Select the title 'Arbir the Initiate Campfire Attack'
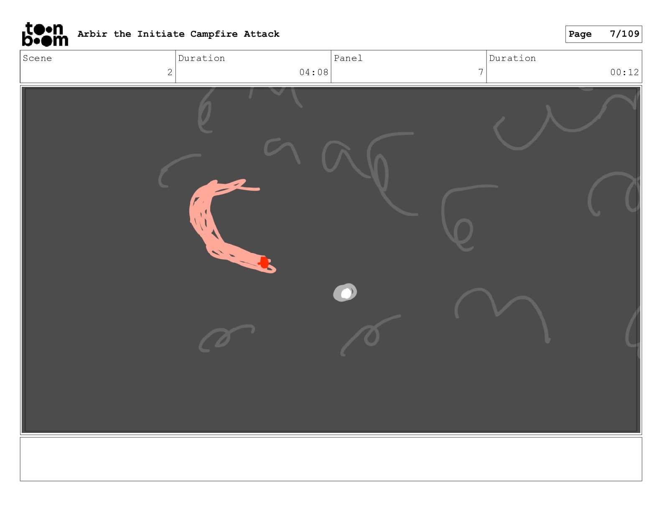 click(178, 34)
